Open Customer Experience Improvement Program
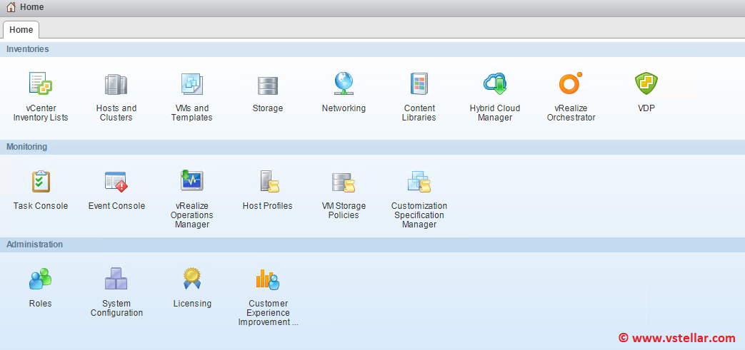Screen dimensions: 745x350 268,279
